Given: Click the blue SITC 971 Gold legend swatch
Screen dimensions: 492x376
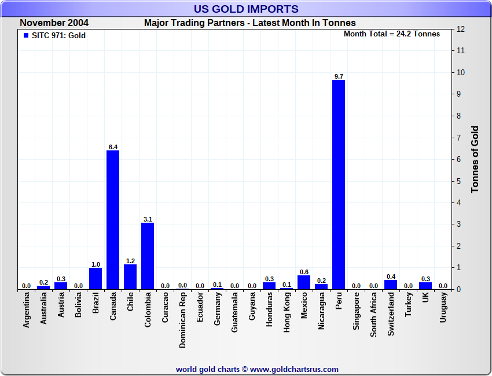Looking at the screenshot, I should [x=26, y=35].
